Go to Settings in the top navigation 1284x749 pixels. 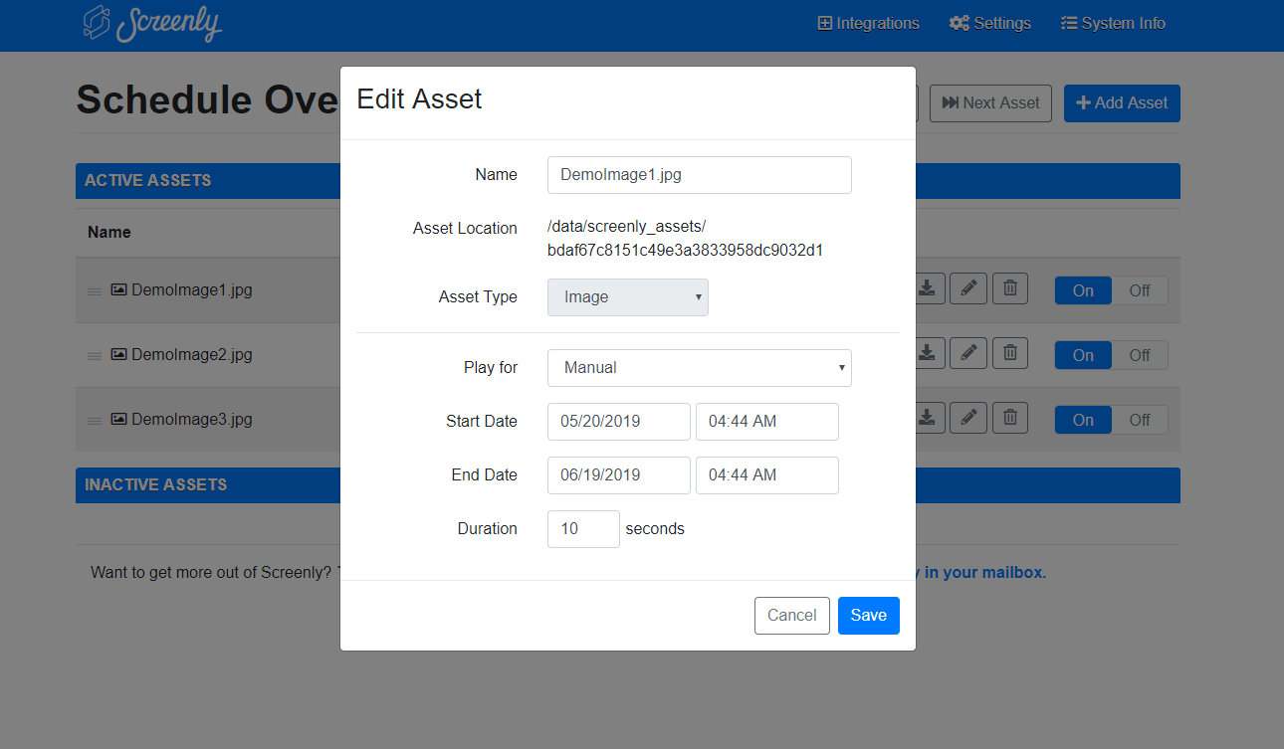point(990,23)
